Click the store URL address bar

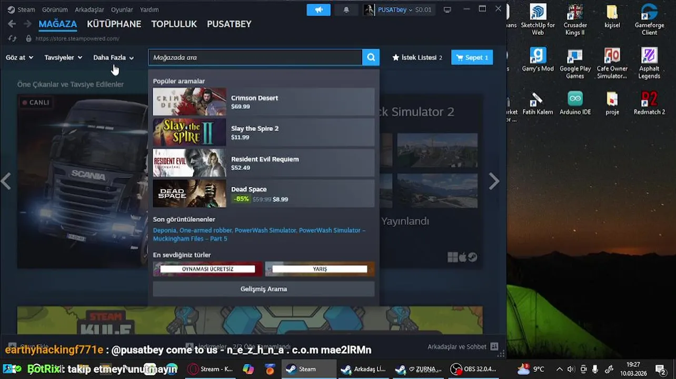pos(77,38)
